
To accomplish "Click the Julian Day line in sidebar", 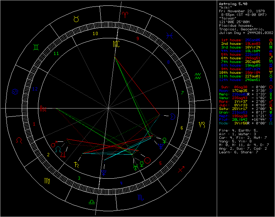I will 246,33.
